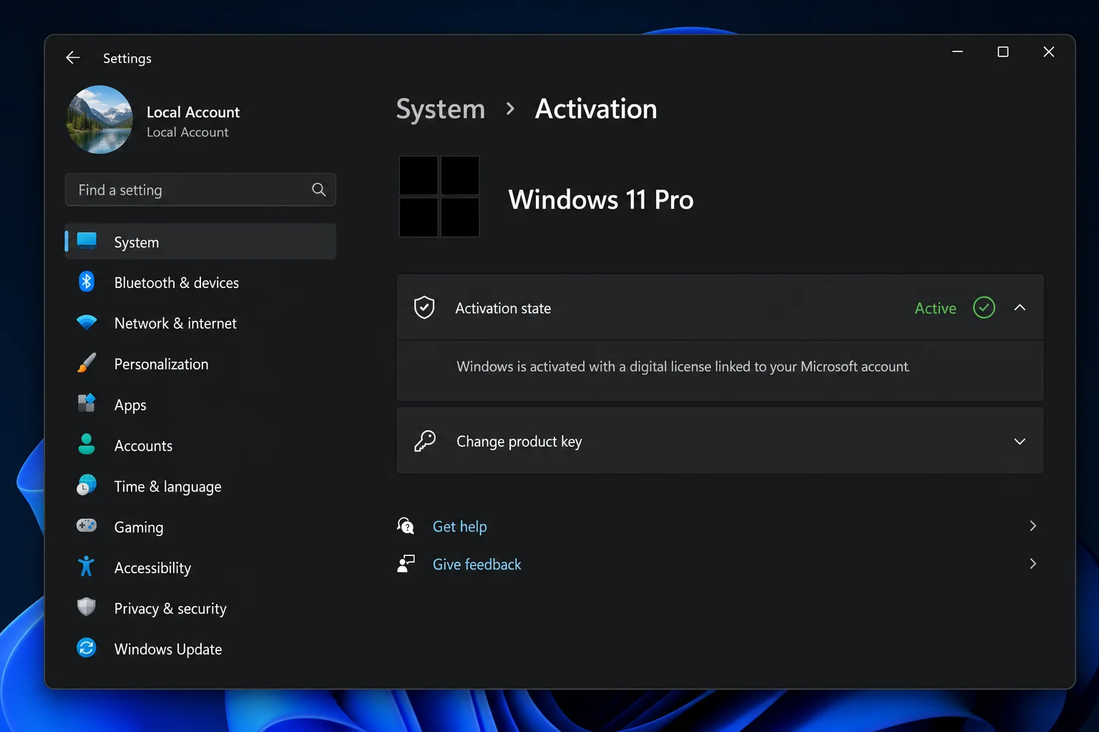
Task: Open Windows Update page
Action: [168, 650]
